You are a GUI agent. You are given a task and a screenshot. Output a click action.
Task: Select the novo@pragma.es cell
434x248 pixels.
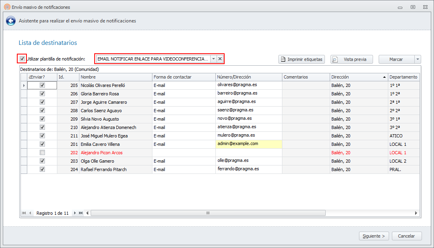click(x=249, y=119)
